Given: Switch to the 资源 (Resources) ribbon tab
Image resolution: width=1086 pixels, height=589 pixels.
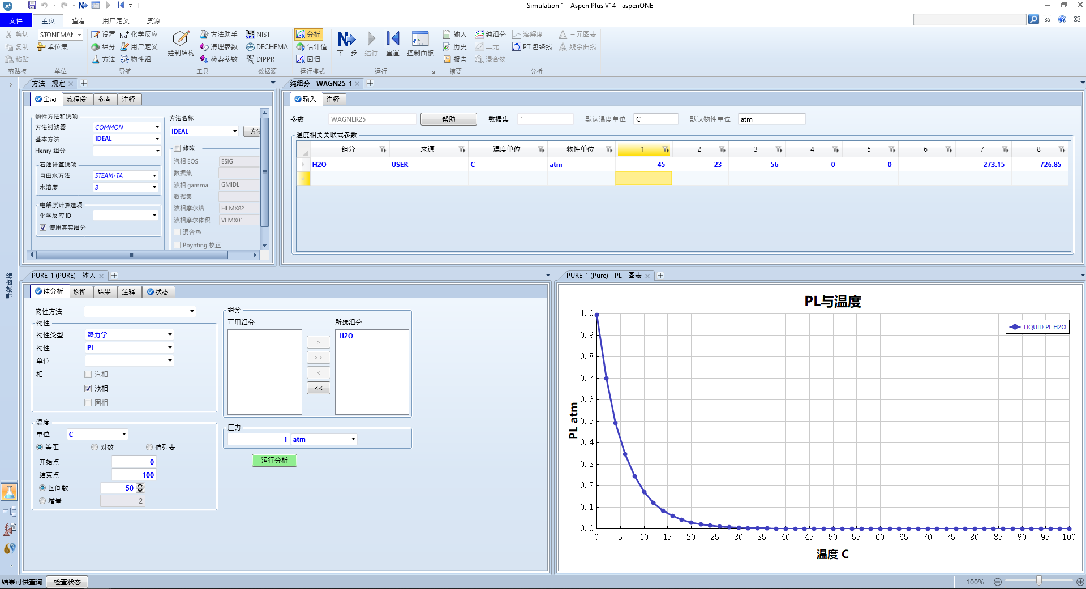Looking at the screenshot, I should (x=153, y=20).
